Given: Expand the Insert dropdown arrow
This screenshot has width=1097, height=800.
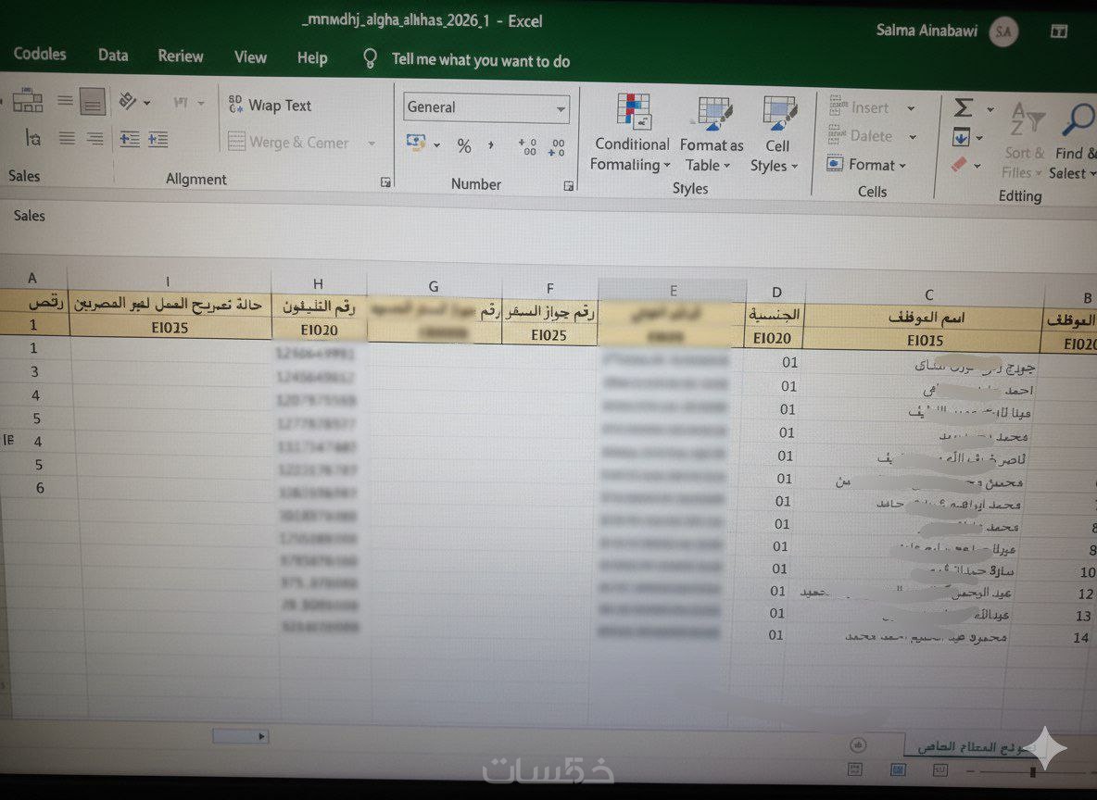Looking at the screenshot, I should (x=911, y=108).
